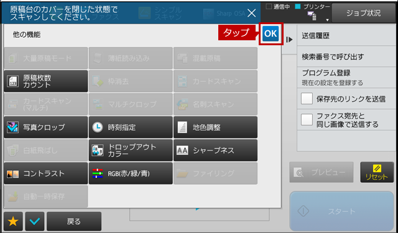Click the blue checkmark button
This screenshot has width=398, height=233.
tap(35, 221)
